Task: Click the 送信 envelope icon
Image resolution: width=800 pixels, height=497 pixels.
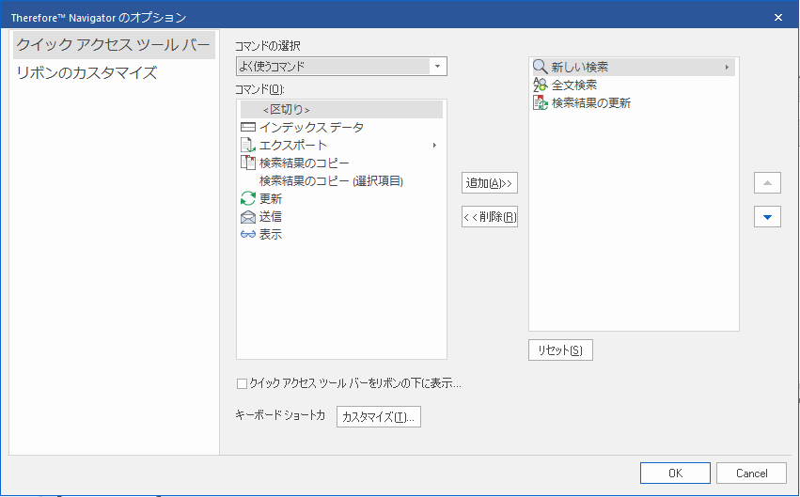Action: coord(248,217)
